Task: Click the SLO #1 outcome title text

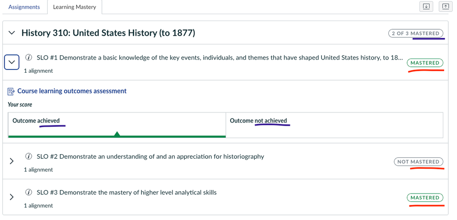Action: (220, 58)
